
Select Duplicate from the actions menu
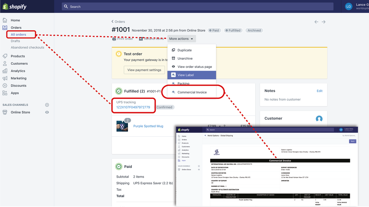tap(192, 50)
